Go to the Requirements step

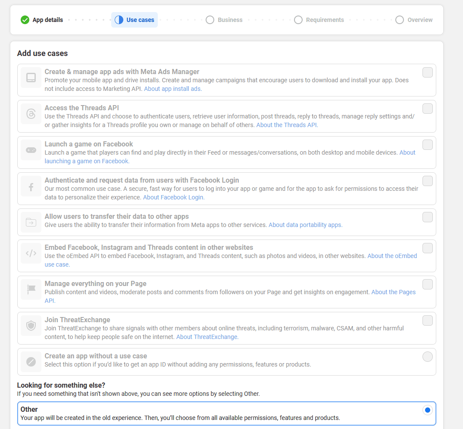tap(319, 20)
